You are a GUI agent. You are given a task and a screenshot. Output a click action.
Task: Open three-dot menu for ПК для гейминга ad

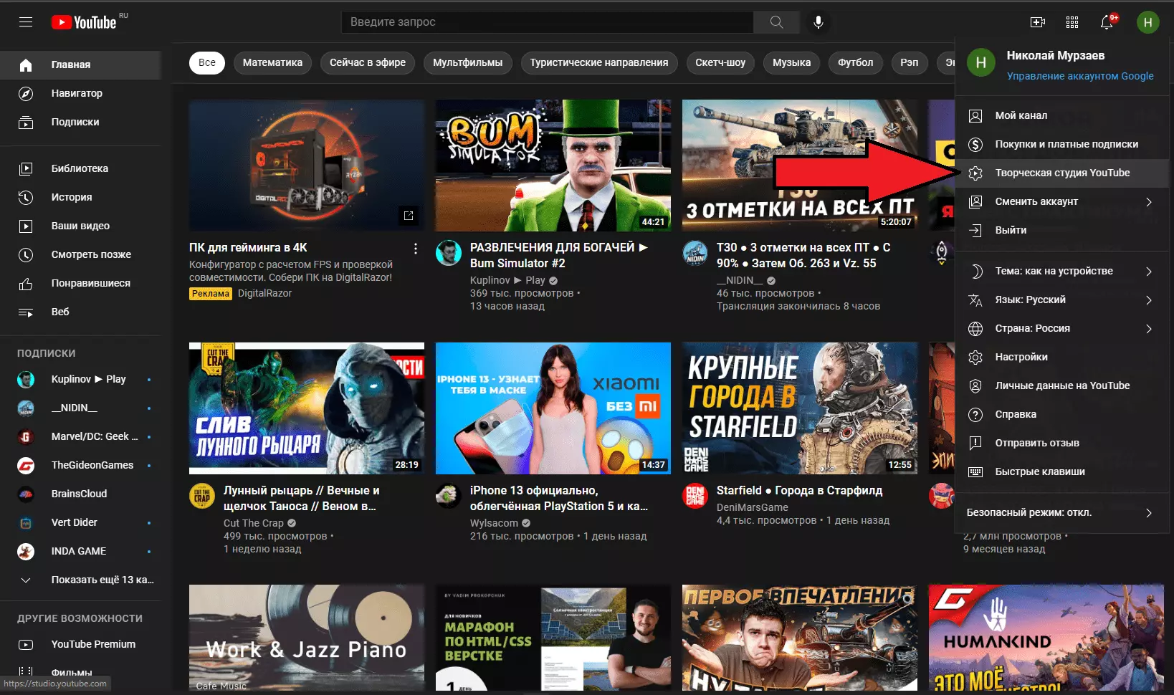pyautogui.click(x=416, y=249)
